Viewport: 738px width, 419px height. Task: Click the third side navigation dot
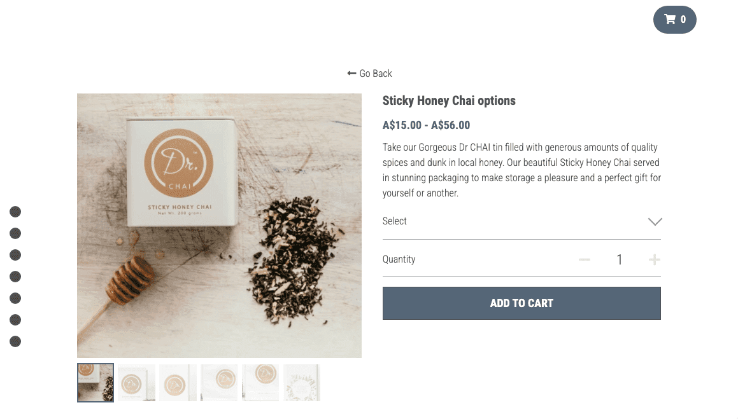click(15, 255)
